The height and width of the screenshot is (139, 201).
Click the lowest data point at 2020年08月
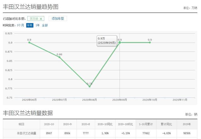pyautogui.click(x=90, y=87)
